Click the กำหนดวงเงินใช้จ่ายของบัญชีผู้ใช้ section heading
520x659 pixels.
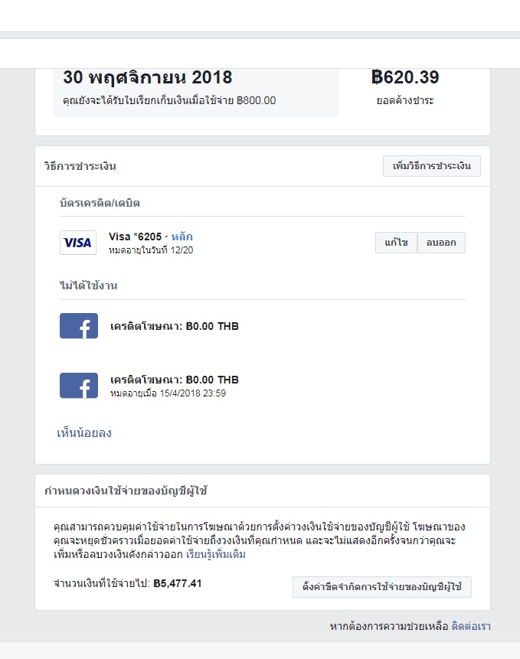pos(126,491)
